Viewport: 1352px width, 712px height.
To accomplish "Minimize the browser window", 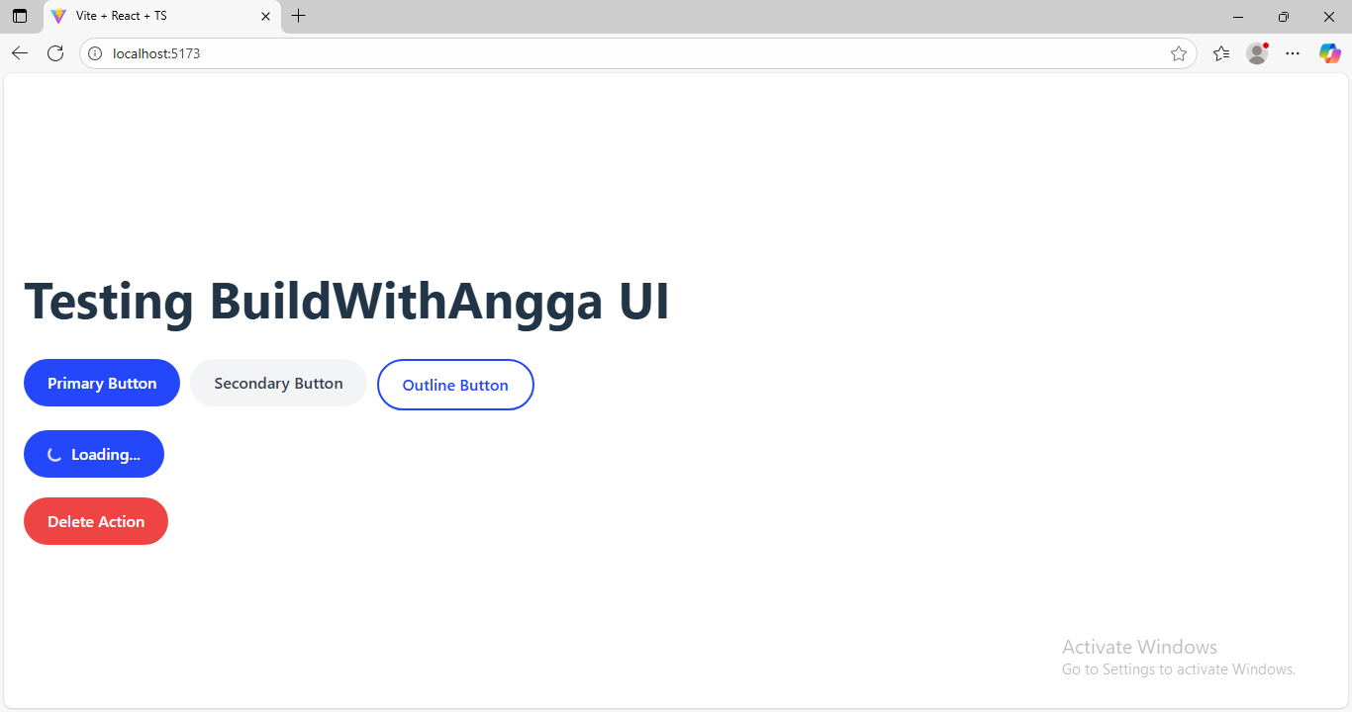I will click(x=1238, y=16).
